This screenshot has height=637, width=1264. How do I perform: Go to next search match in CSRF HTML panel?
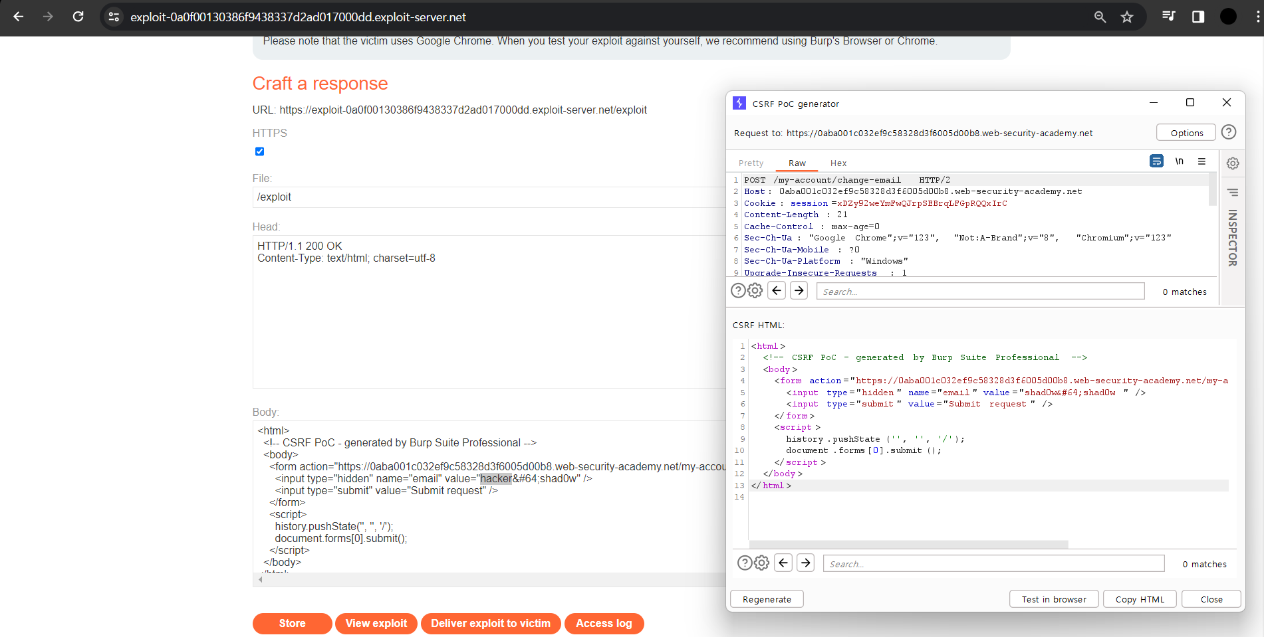(x=805, y=563)
